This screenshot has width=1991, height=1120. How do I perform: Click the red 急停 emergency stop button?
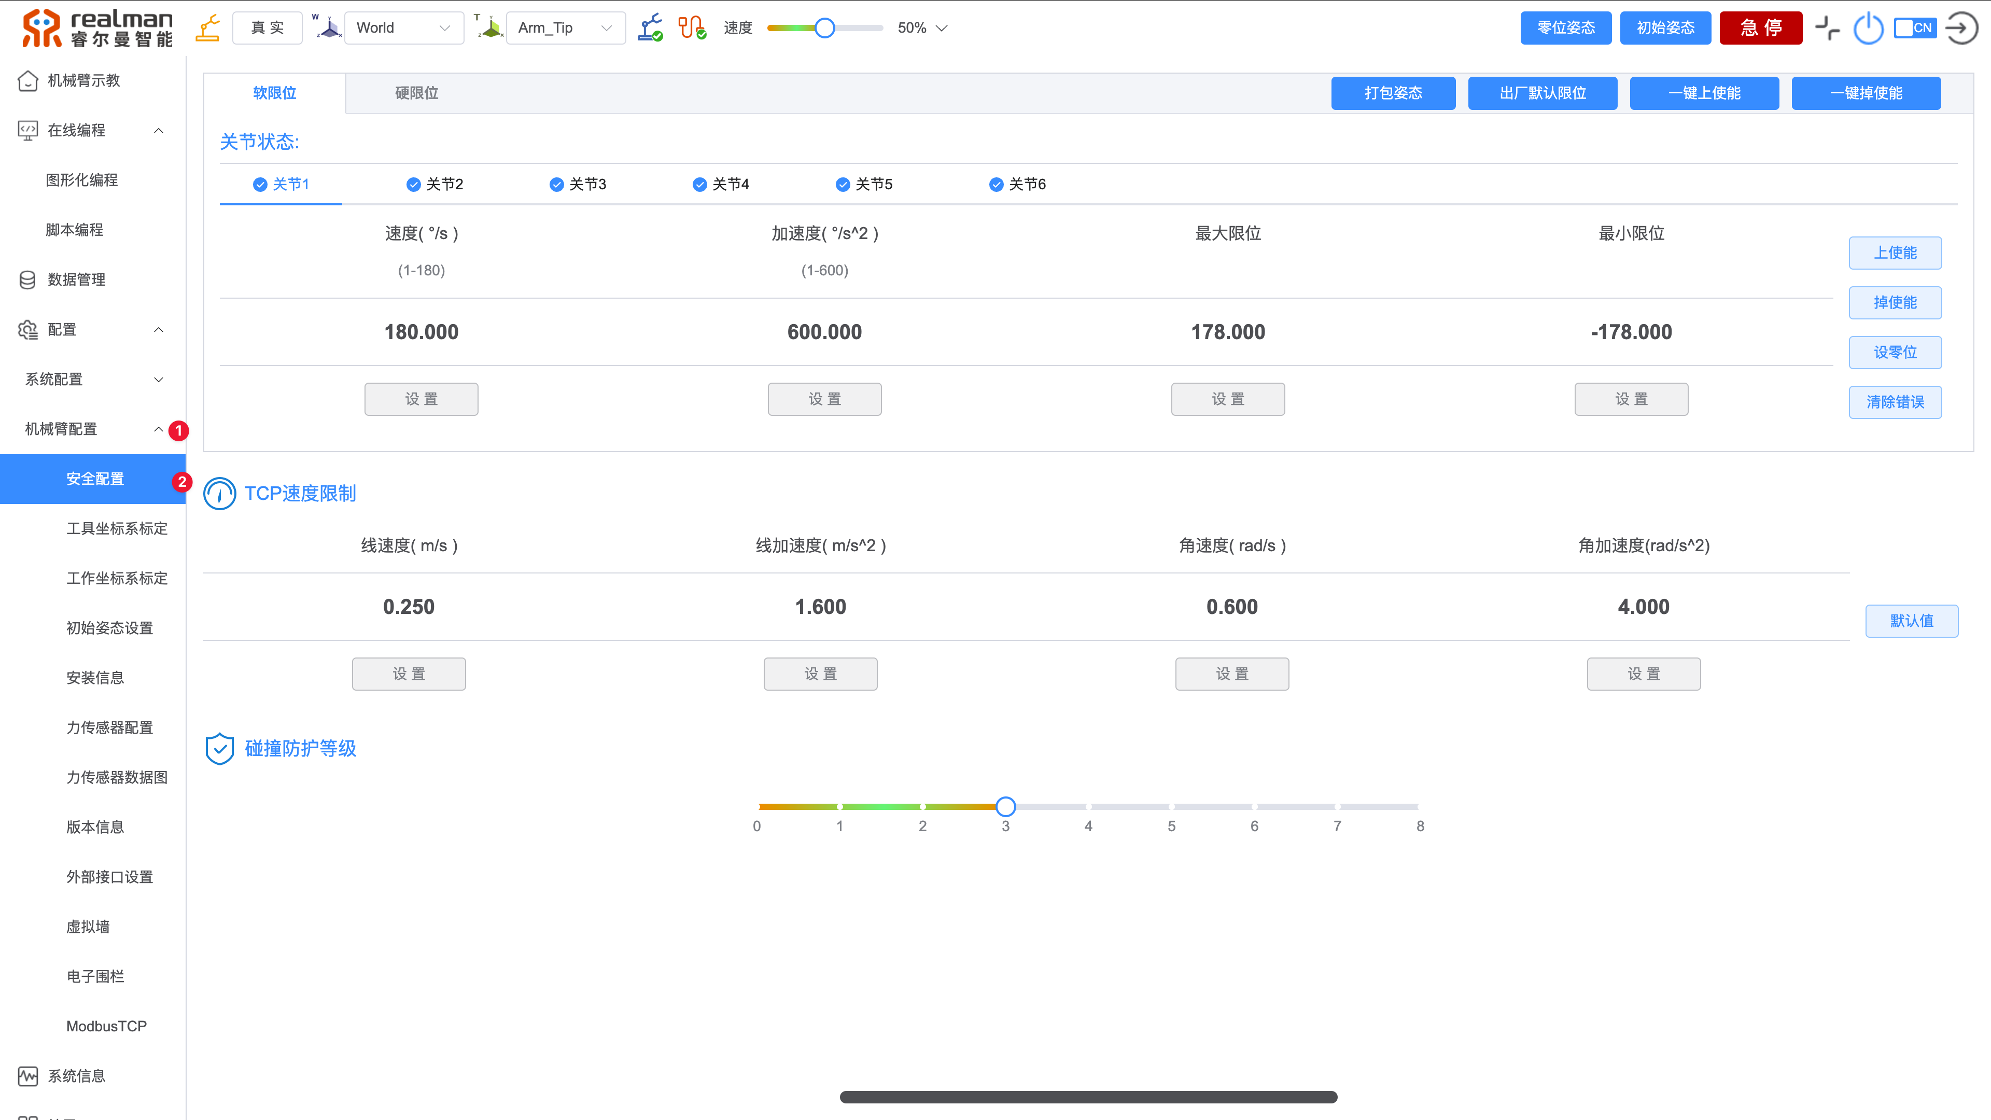(x=1761, y=28)
